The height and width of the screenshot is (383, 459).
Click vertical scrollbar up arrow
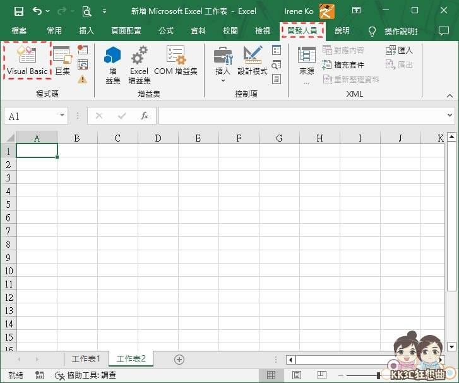pos(451,137)
